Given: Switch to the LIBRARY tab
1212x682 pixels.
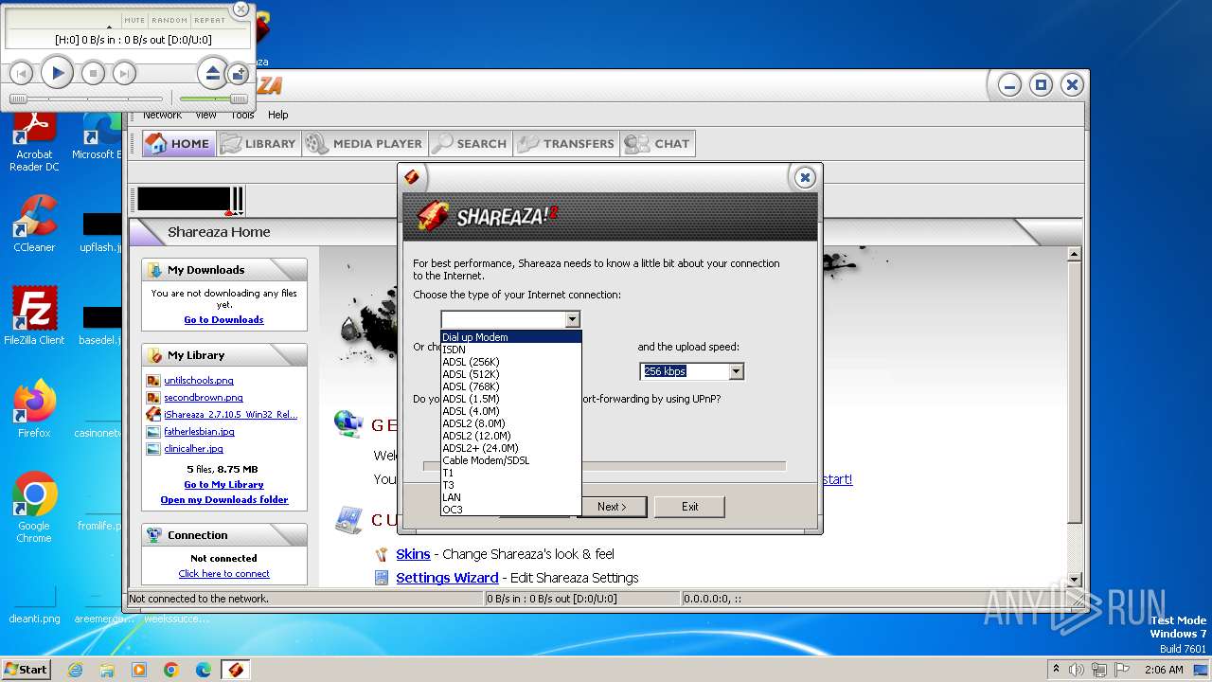Looking at the screenshot, I should coord(258,144).
